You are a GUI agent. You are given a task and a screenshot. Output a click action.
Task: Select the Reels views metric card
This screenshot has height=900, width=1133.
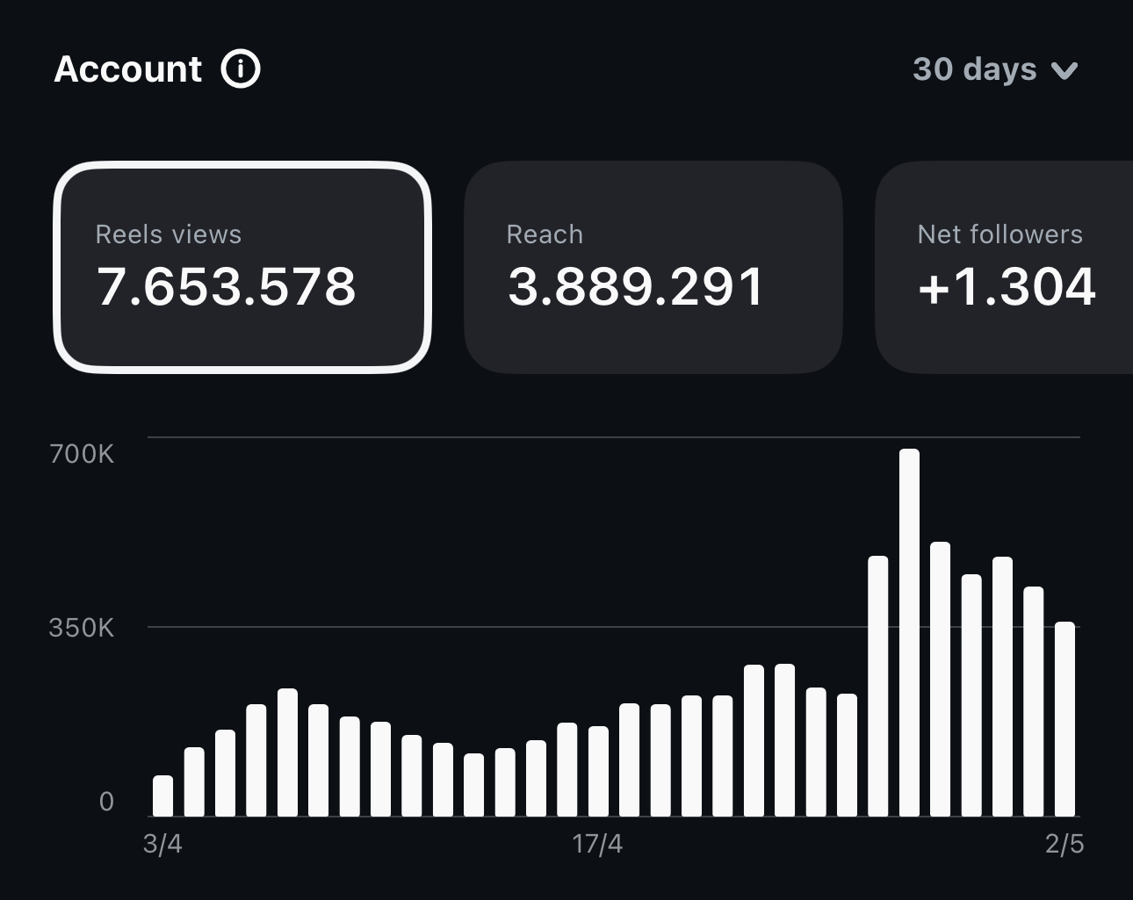(x=242, y=267)
